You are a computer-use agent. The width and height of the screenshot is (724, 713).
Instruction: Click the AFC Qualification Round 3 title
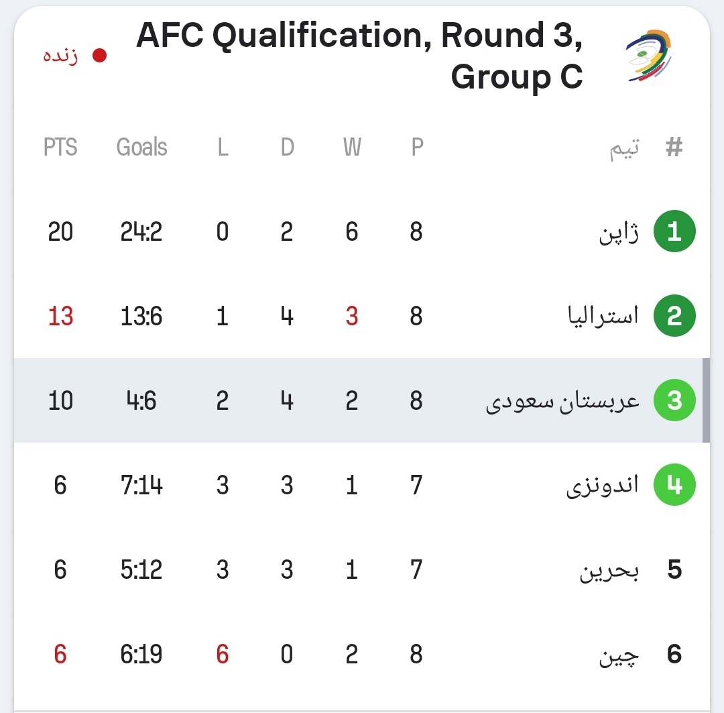(359, 56)
